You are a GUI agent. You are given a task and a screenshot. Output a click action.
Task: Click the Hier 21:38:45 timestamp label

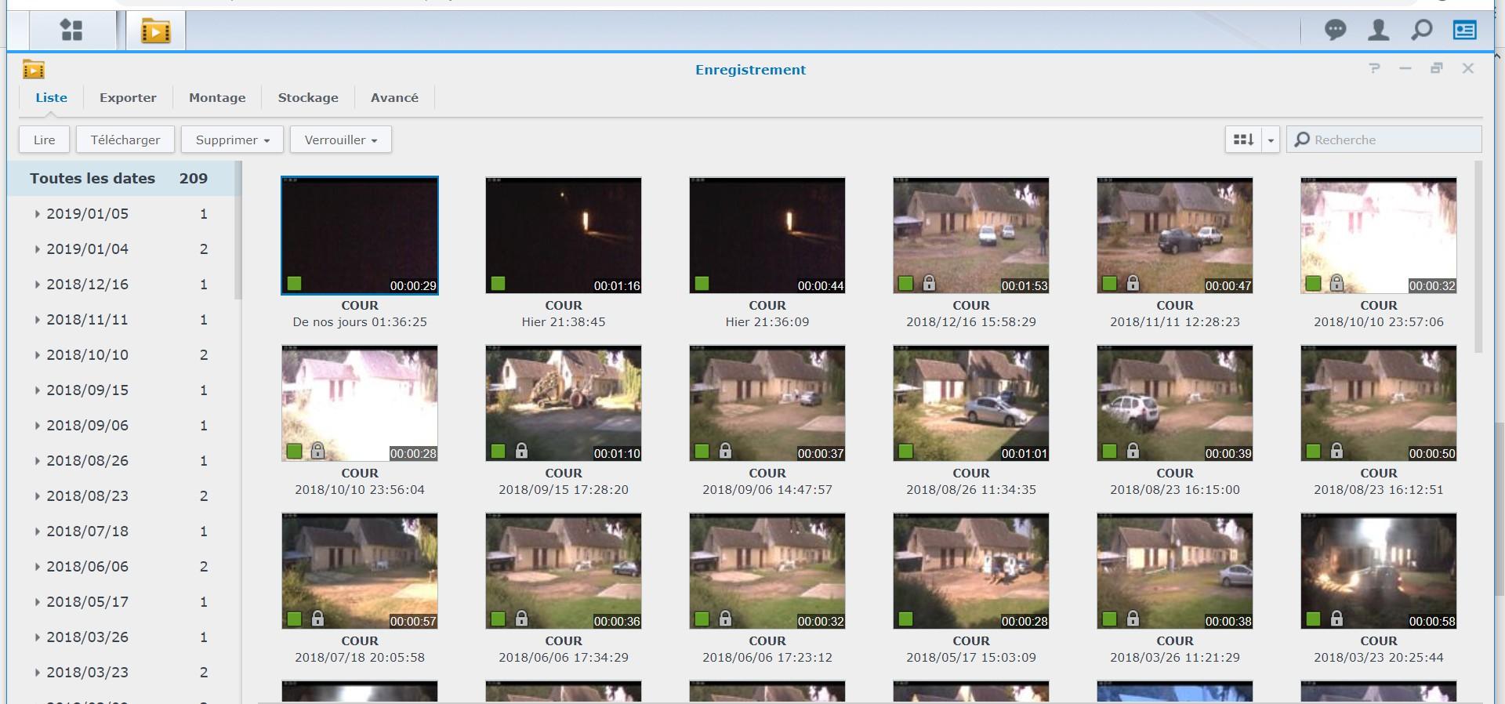[x=564, y=322]
